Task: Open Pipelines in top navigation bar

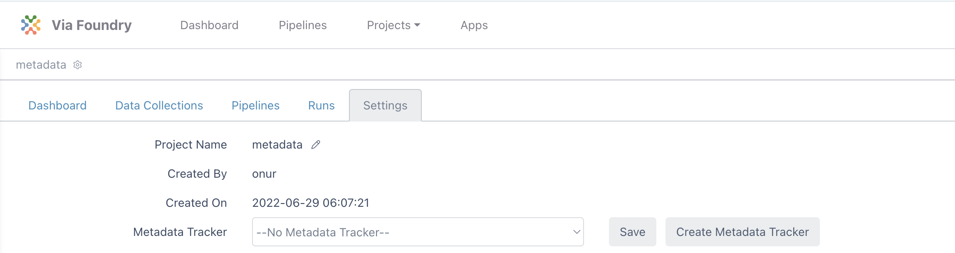Action: 302,25
